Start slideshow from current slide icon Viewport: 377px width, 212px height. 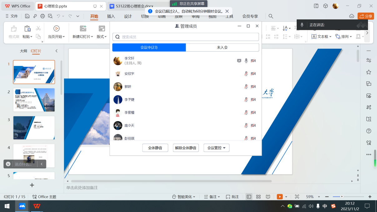tap(57, 29)
